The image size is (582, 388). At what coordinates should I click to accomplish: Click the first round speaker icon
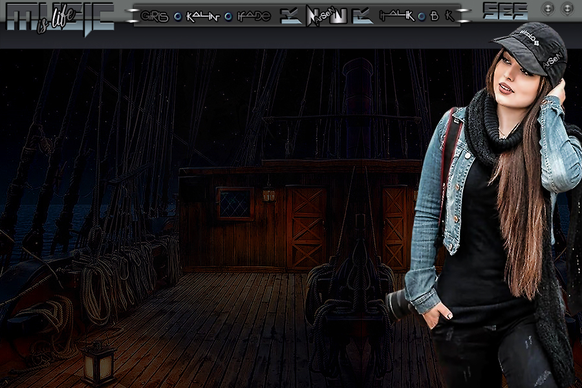(x=548, y=9)
